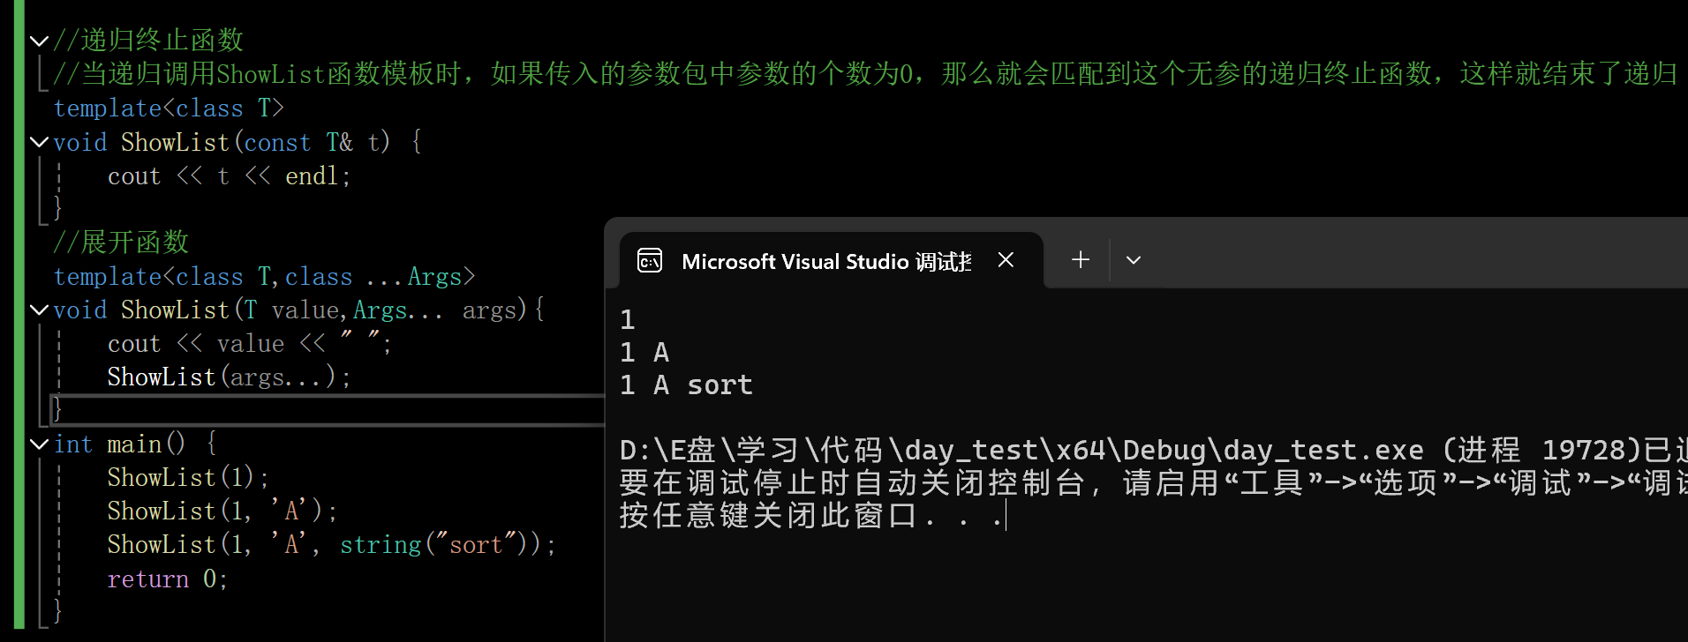This screenshot has height=642, width=1688.
Task: Click the day_test.exe path line in console
Action: click(x=1153, y=451)
